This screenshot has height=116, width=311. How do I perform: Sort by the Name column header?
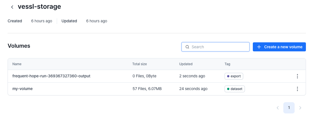(x=17, y=64)
